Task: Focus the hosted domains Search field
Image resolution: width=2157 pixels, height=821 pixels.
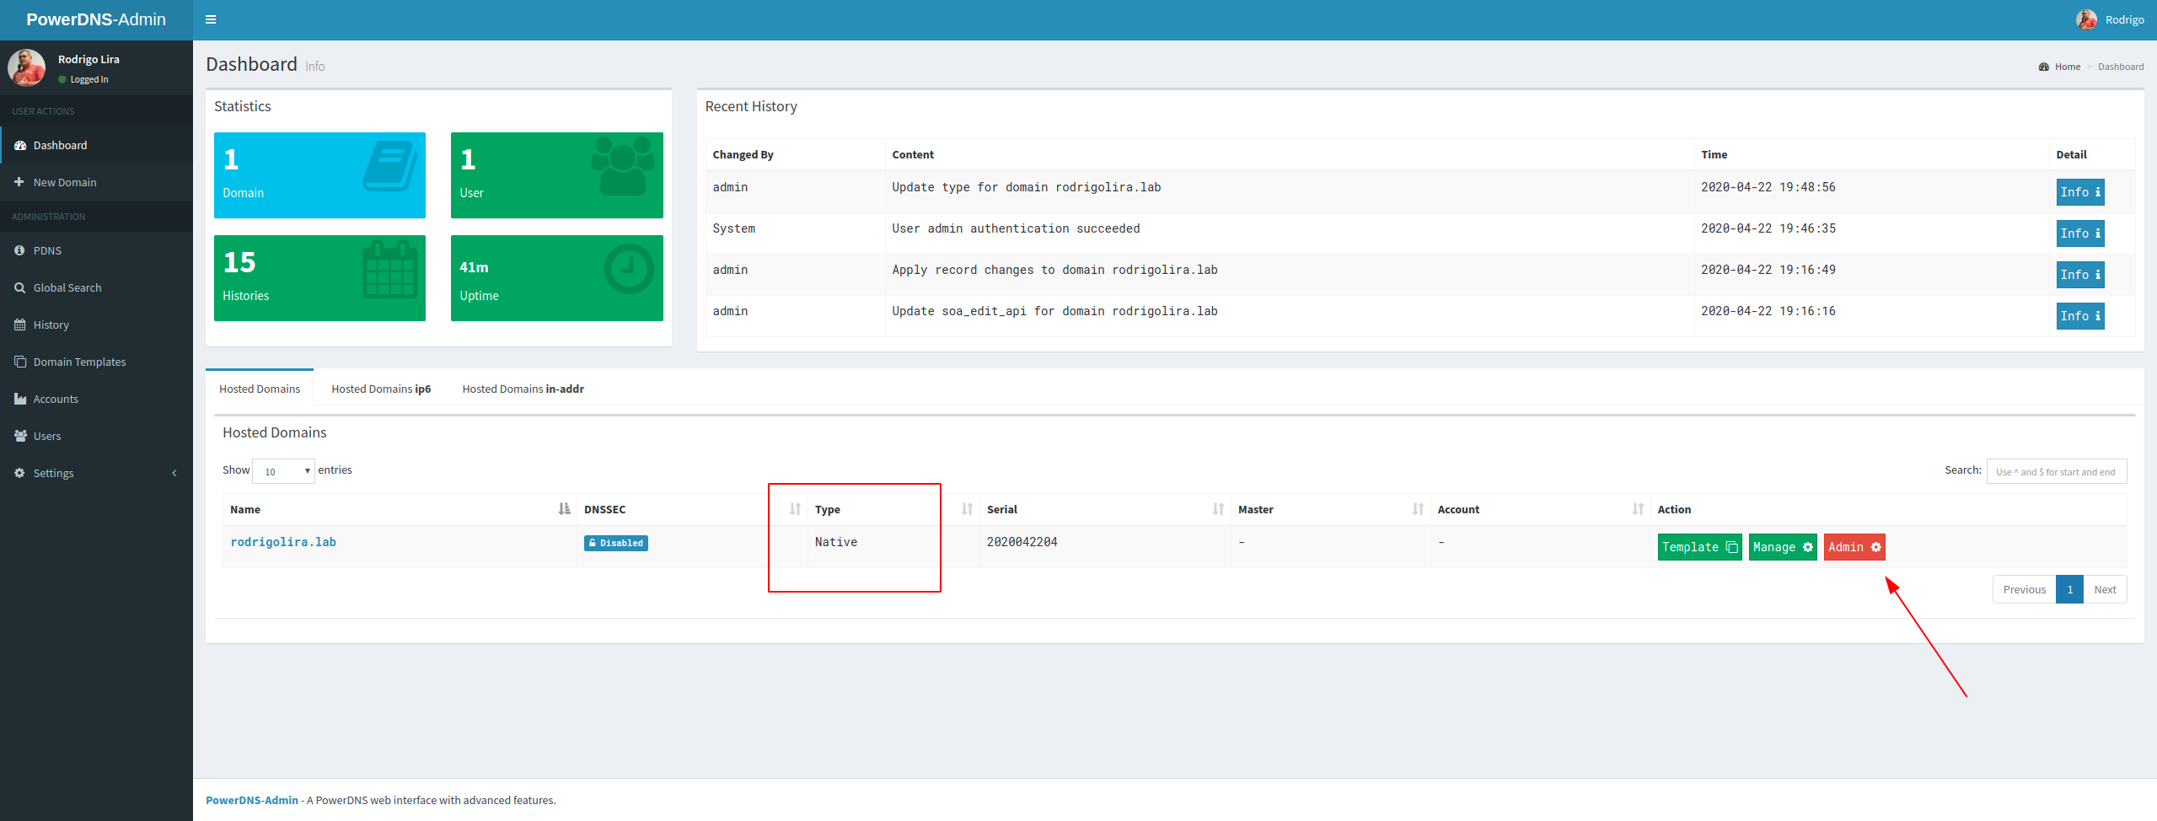Action: click(2056, 471)
